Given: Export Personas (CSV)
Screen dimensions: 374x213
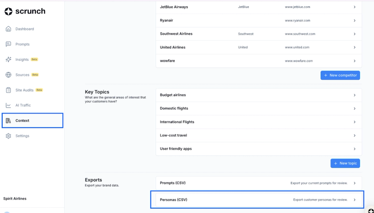Looking at the screenshot, I should 259,200.
